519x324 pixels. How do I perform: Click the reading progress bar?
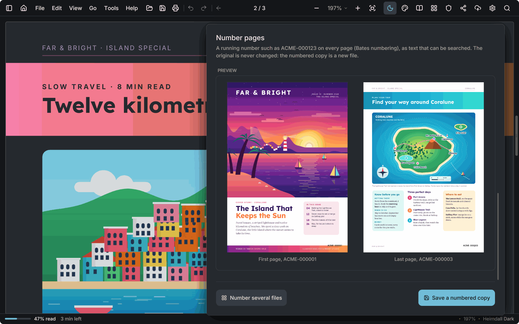(18, 319)
